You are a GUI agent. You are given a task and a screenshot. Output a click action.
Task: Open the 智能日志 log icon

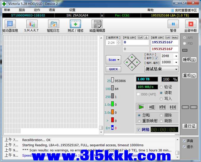tap(53, 24)
